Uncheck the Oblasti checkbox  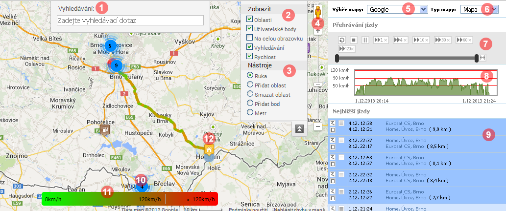[249, 19]
